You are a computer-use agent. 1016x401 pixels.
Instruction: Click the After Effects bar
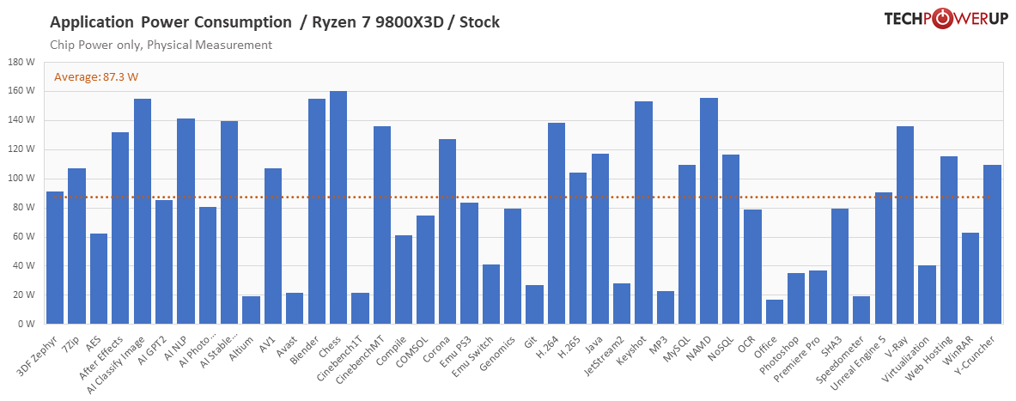click(x=120, y=228)
